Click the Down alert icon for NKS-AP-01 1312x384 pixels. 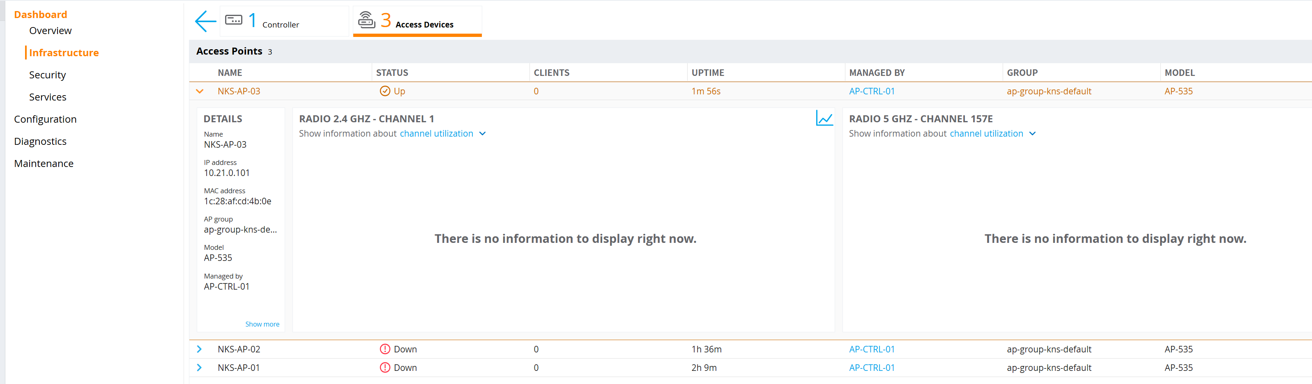(x=386, y=367)
